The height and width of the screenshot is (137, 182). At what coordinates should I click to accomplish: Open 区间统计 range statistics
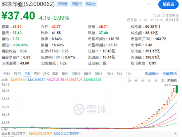coord(152,74)
